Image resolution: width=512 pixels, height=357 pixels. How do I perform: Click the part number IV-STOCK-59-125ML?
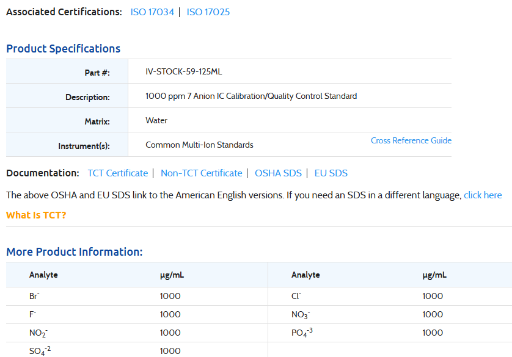(x=183, y=71)
